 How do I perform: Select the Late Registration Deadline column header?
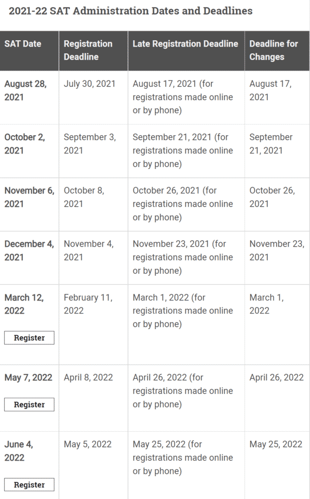tap(185, 44)
